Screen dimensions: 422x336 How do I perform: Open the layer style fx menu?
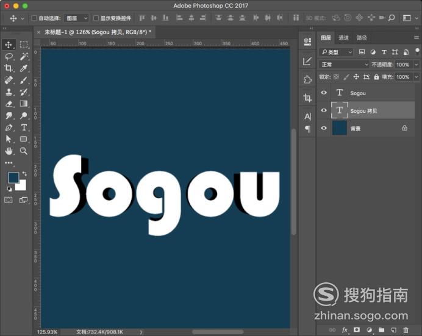click(345, 330)
